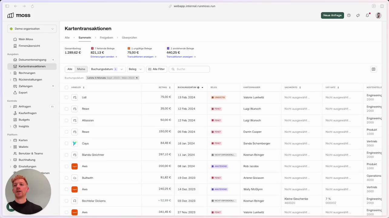Expand the Rechnungen sidebar section
The height and width of the screenshot is (218, 389).
tap(11, 73)
